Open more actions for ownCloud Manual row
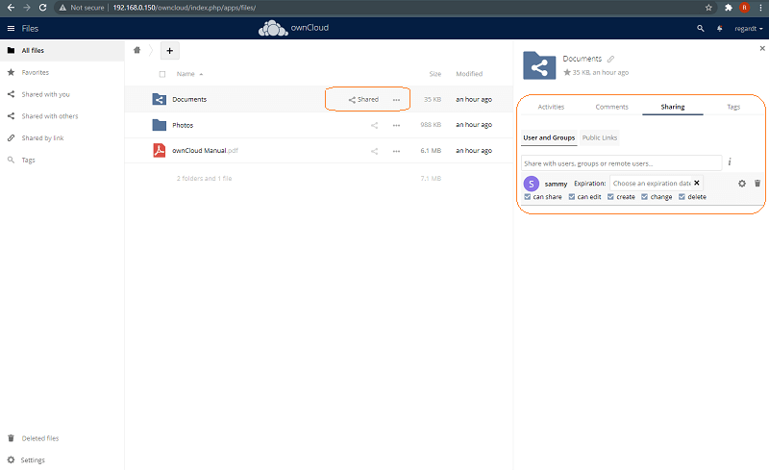Screen dimensions: 769x471 (396, 151)
